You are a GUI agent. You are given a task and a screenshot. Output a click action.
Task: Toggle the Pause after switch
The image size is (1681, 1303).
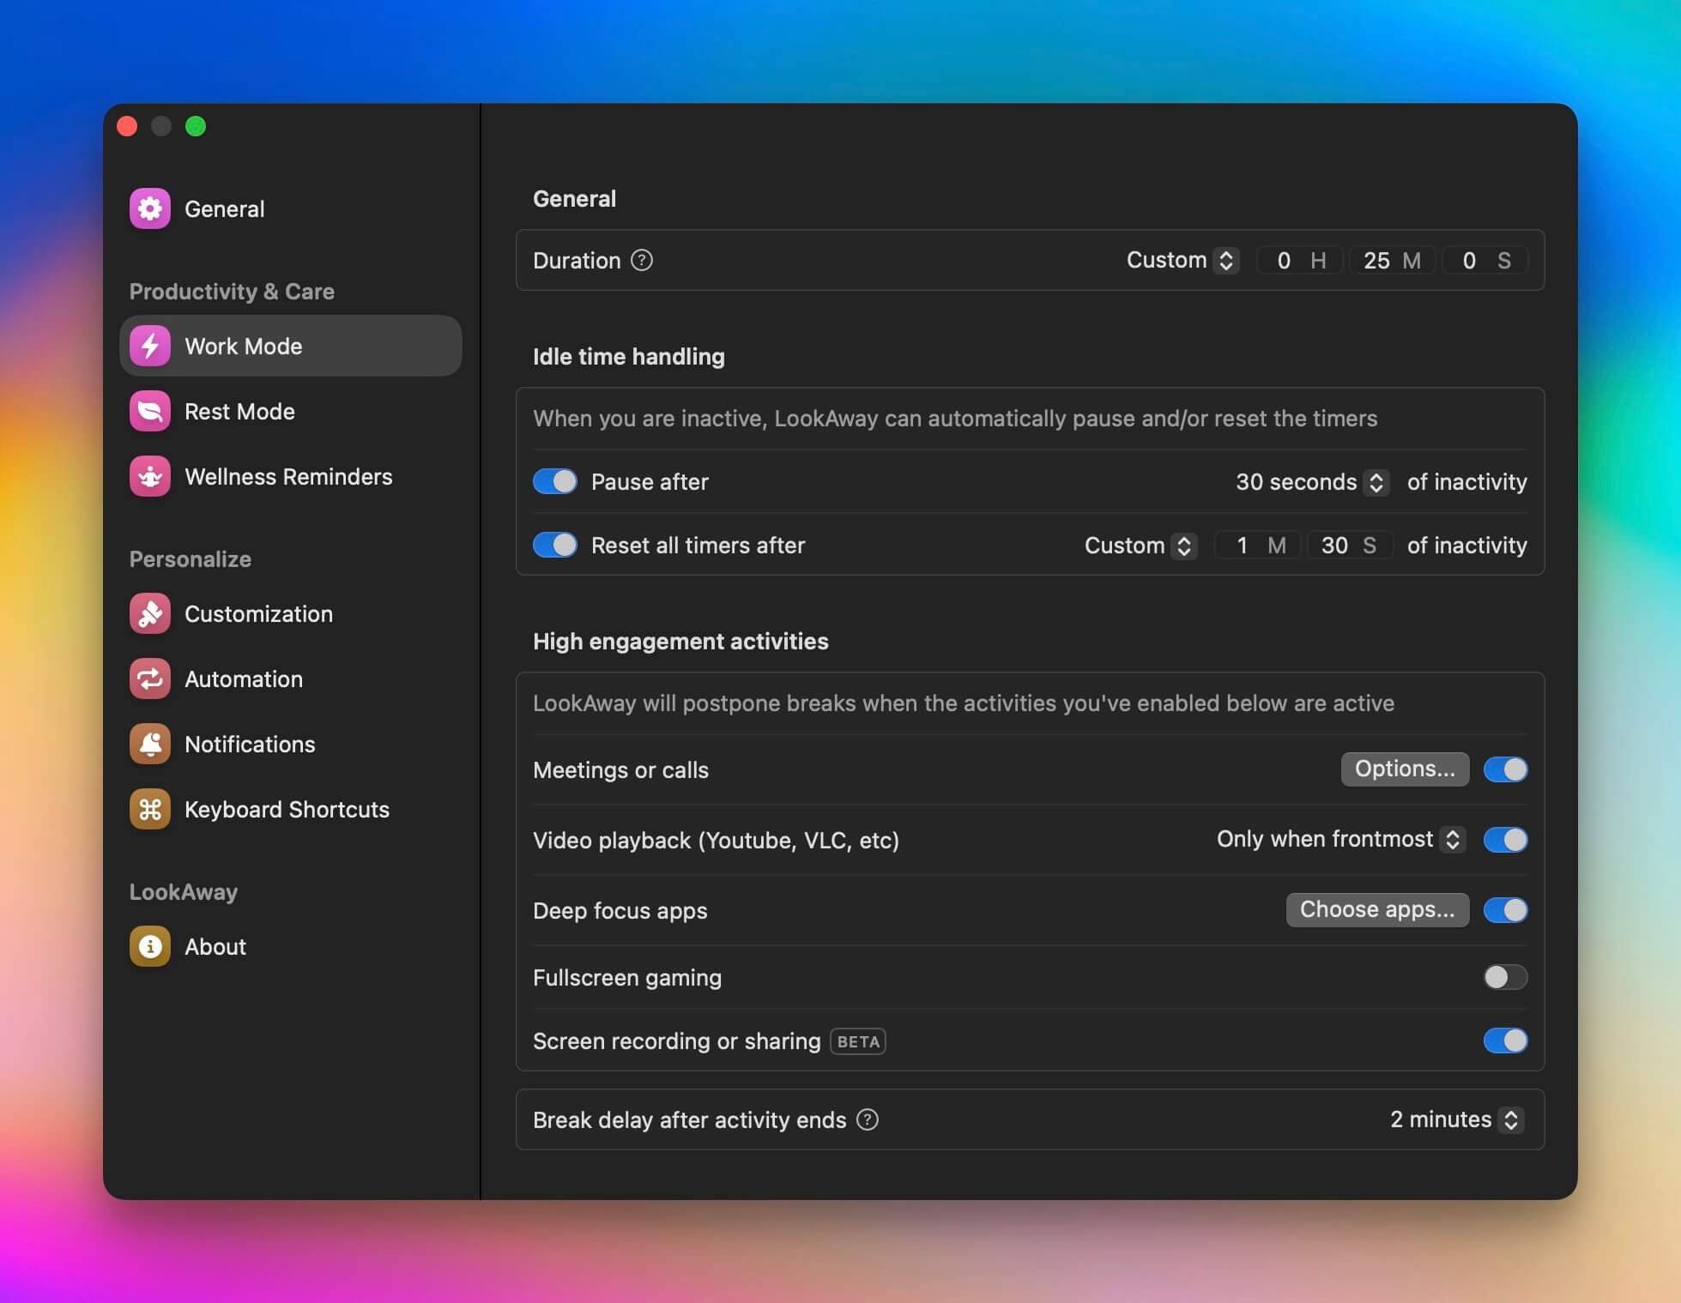(x=555, y=481)
